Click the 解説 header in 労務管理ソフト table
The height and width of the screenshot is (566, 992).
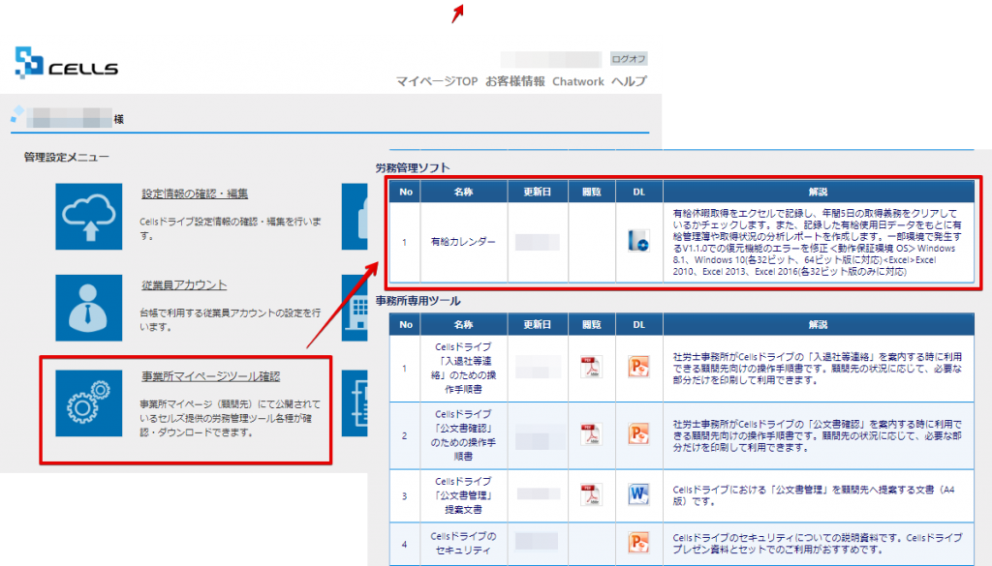pos(818,192)
